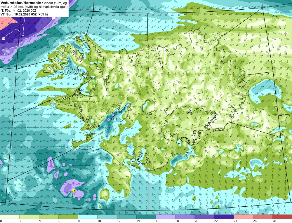This screenshot has height=223, width=292.
Task: Click the legend scale number '12'
Action: [x=119, y=221]
